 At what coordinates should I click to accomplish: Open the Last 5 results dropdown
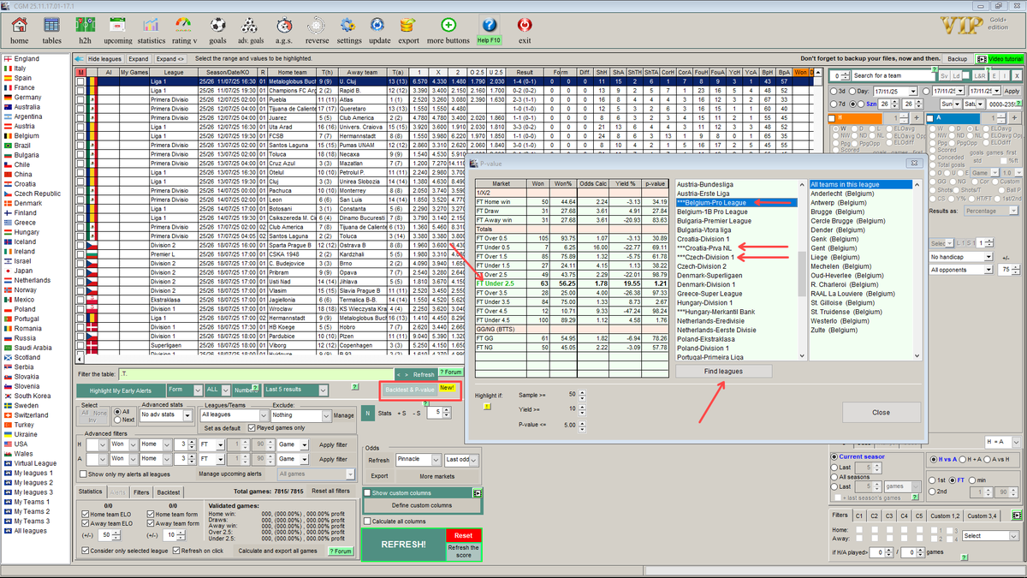(x=295, y=389)
